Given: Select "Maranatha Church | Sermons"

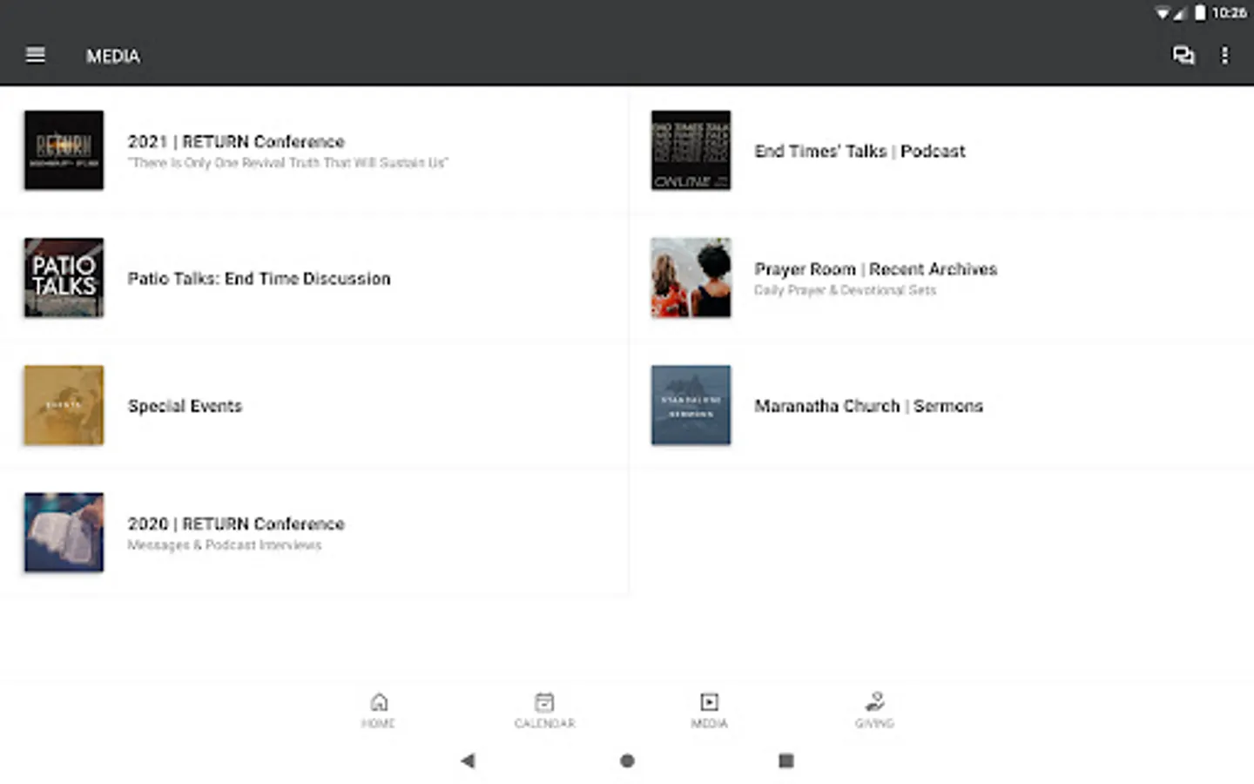Looking at the screenshot, I should [868, 406].
